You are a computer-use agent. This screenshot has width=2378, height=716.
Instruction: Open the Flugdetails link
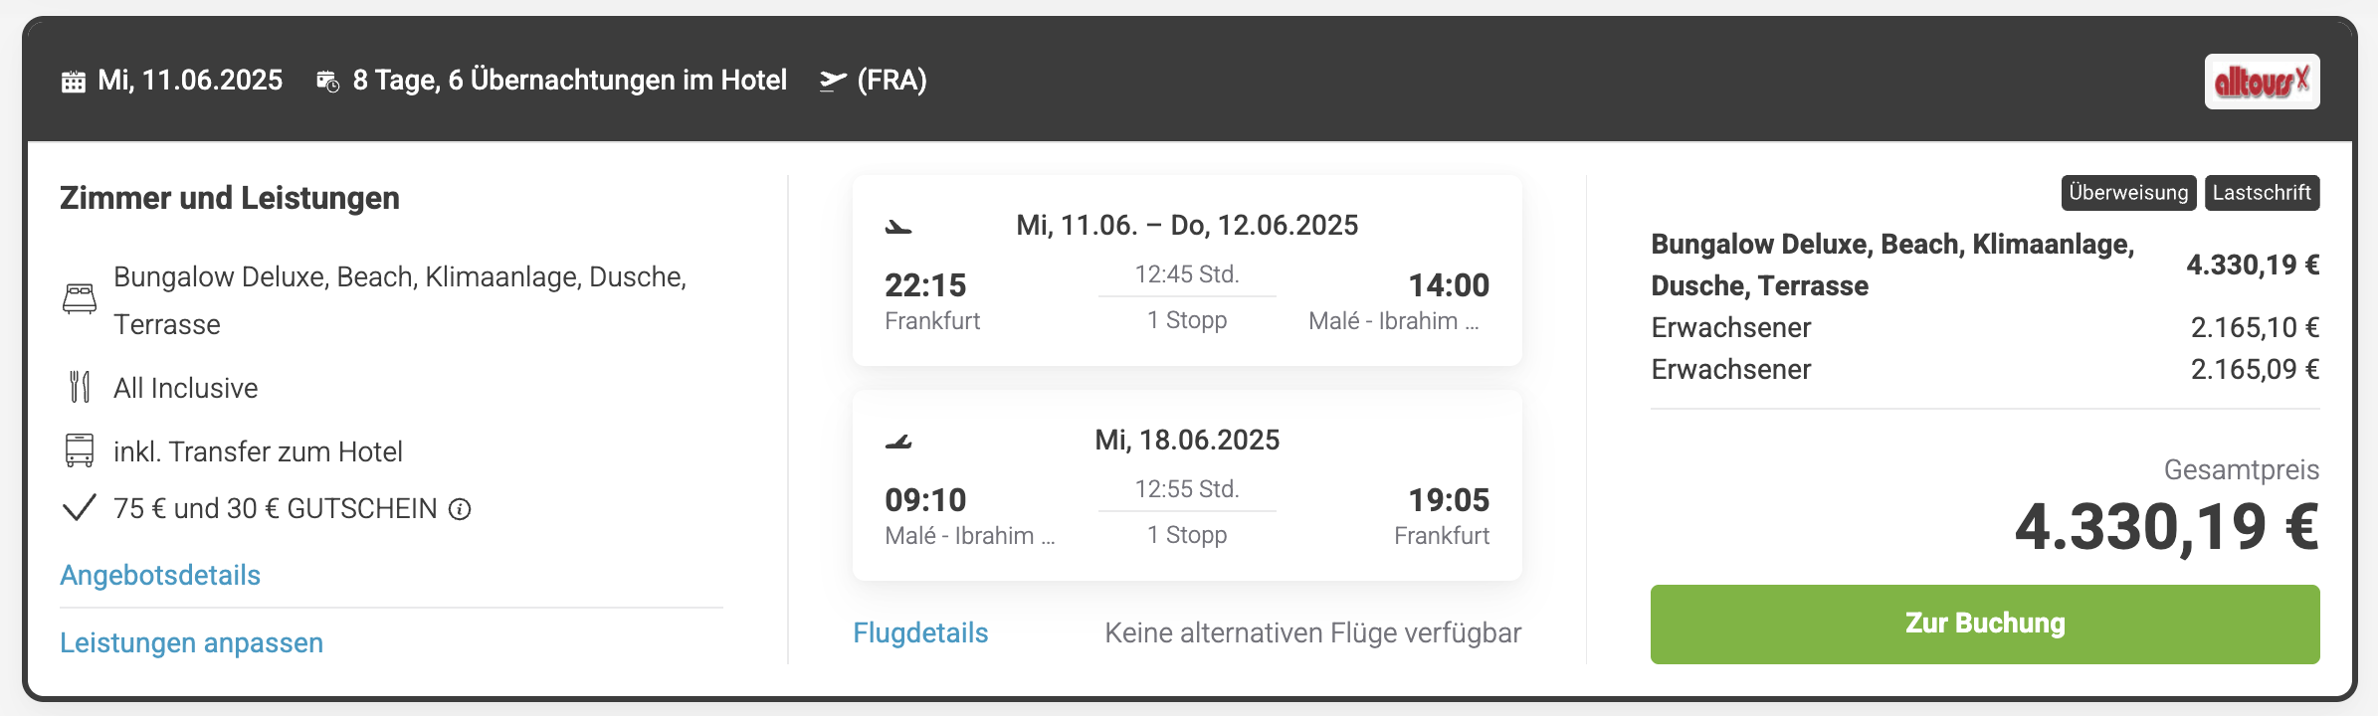[920, 632]
